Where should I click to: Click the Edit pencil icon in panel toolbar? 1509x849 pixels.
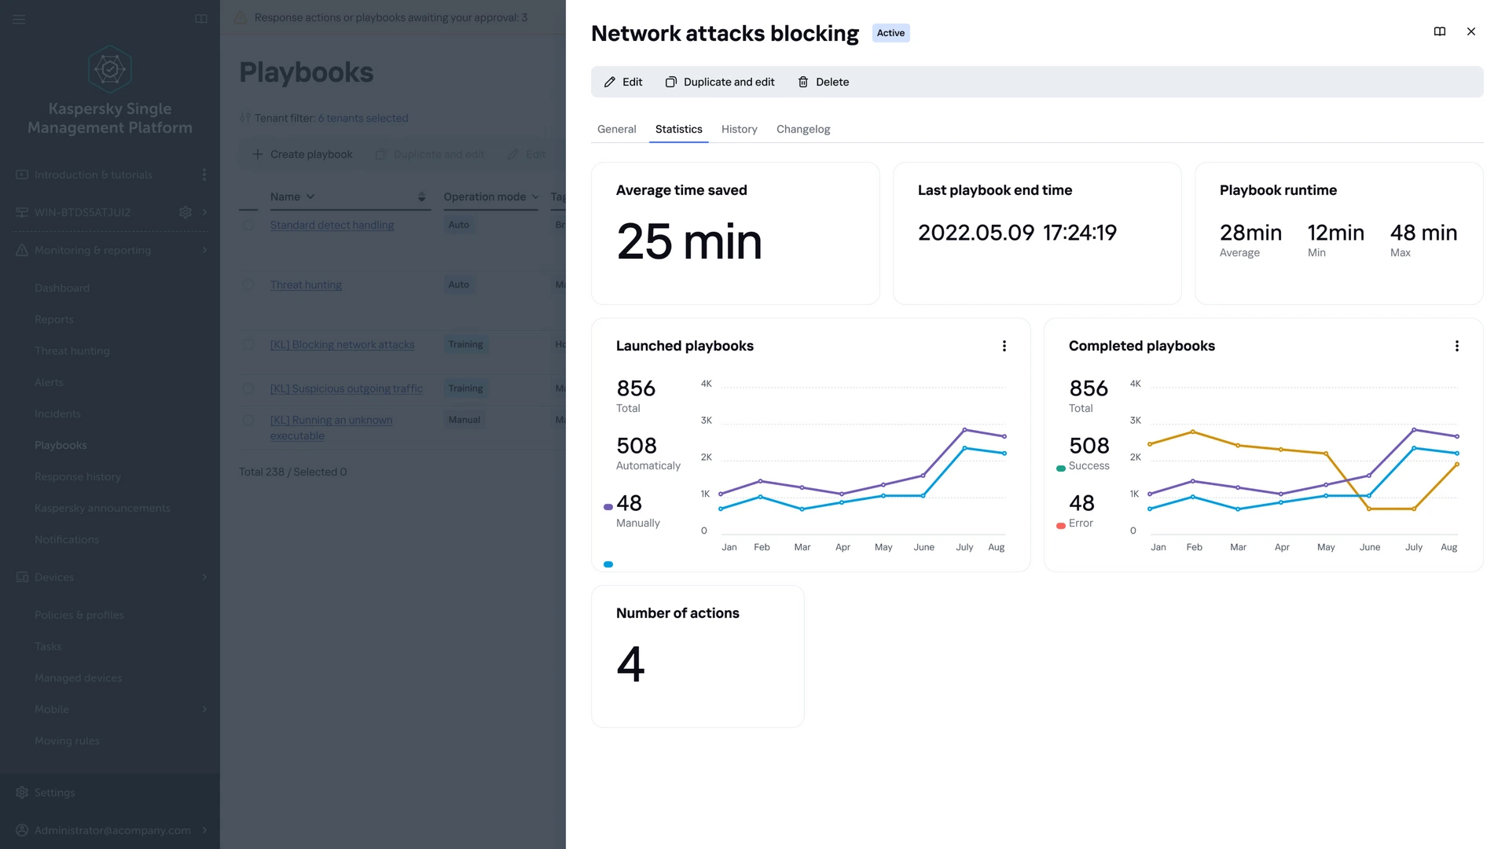[610, 82]
